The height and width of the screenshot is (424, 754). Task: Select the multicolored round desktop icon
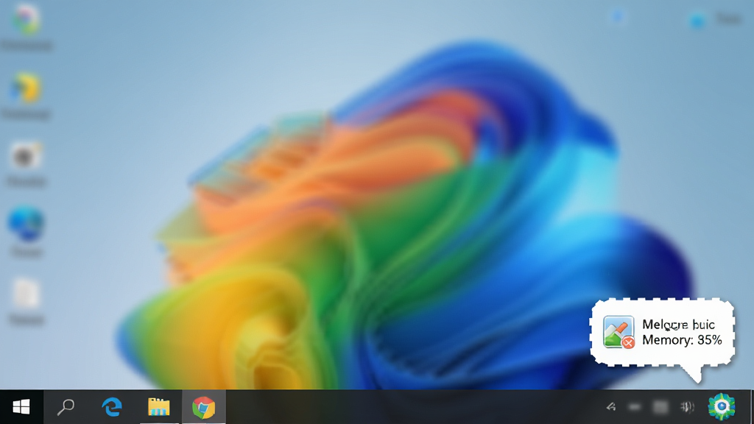[x=26, y=19]
